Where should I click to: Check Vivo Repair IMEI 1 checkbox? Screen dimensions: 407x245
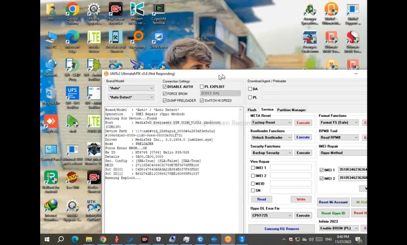click(x=253, y=168)
